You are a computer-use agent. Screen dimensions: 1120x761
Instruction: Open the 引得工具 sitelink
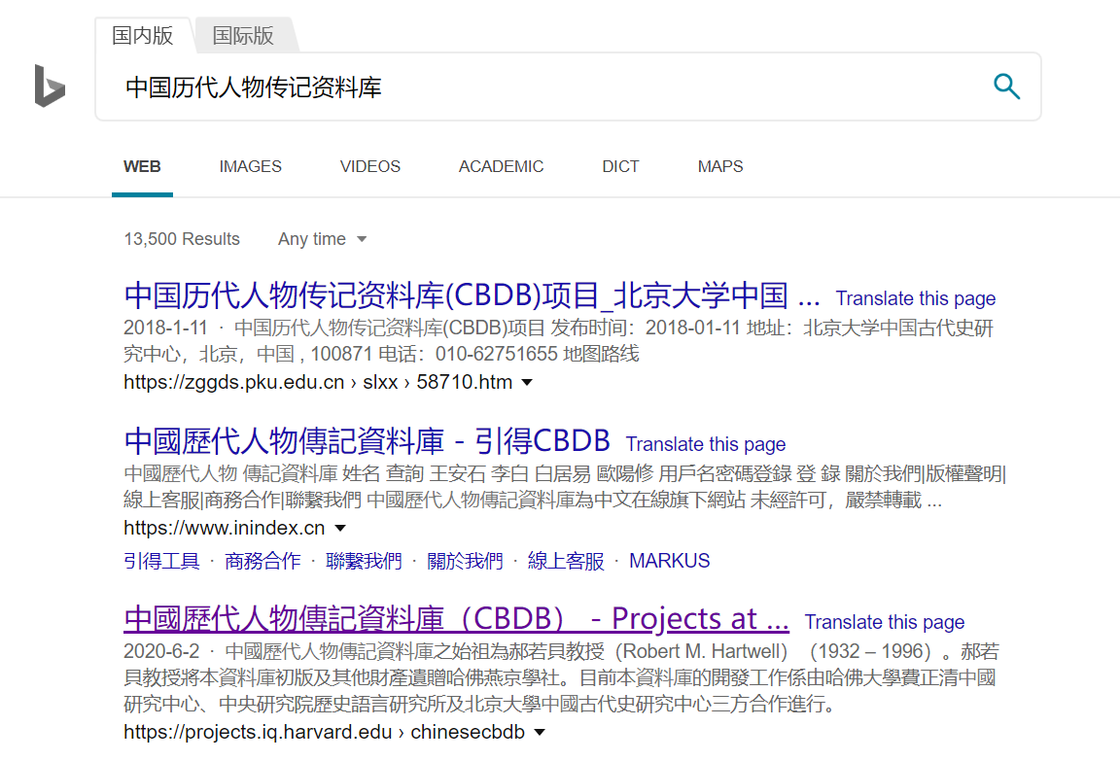(x=161, y=561)
